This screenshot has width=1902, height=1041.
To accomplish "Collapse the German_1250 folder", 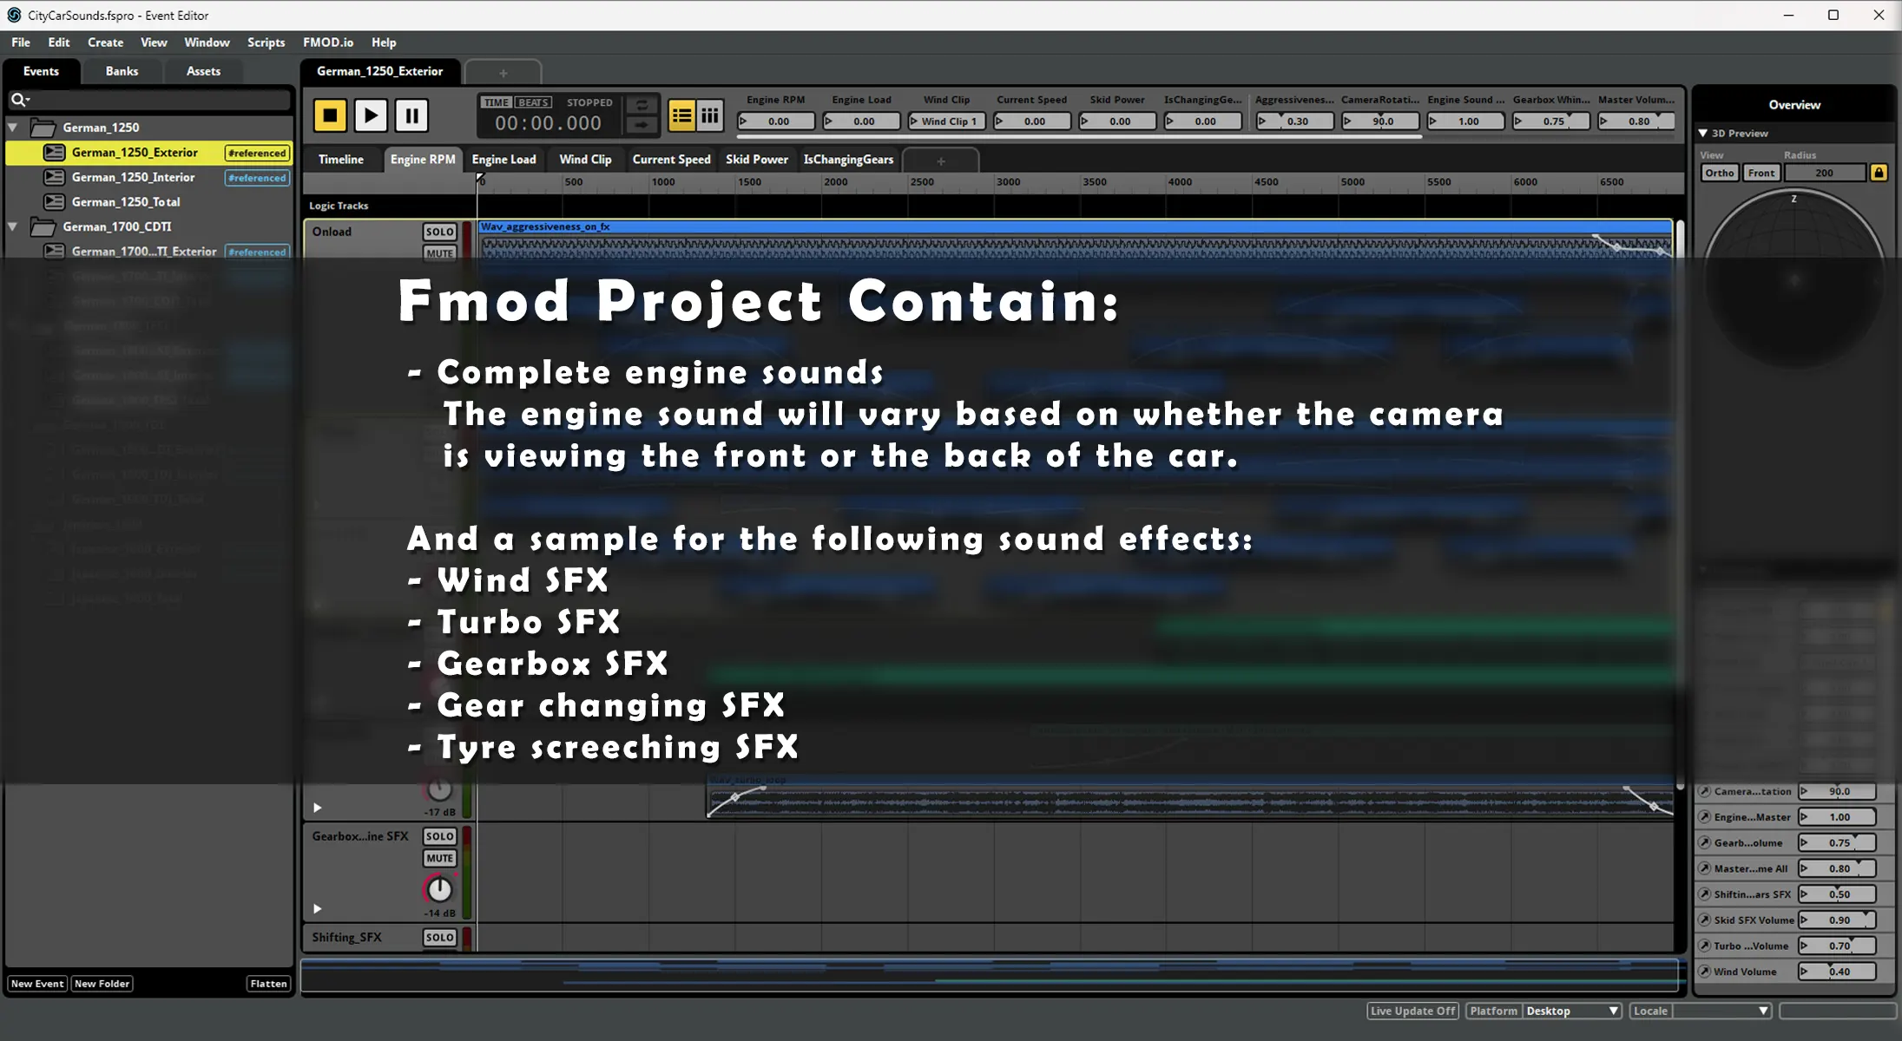I will (x=13, y=128).
